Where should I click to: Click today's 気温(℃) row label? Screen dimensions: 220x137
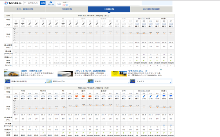[8, 35]
